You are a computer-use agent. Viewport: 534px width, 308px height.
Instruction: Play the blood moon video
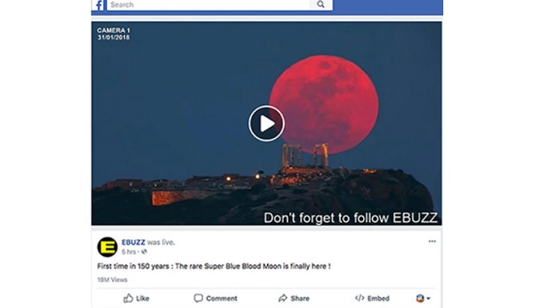pos(266,124)
